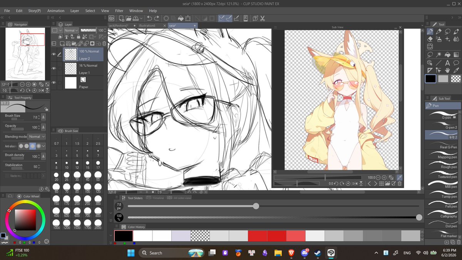Open layer palette color dropdown
The width and height of the screenshot is (462, 260).
(57, 30)
